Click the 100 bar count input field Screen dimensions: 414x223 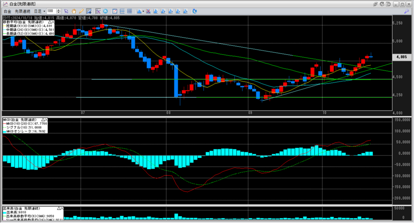[x=51, y=11]
